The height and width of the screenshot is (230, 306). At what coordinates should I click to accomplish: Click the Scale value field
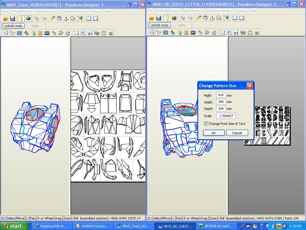click(x=226, y=116)
